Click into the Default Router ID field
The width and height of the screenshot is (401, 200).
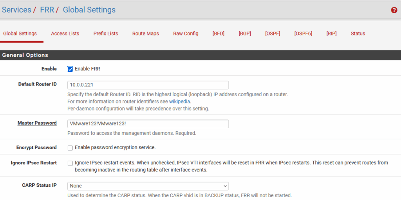coord(148,85)
